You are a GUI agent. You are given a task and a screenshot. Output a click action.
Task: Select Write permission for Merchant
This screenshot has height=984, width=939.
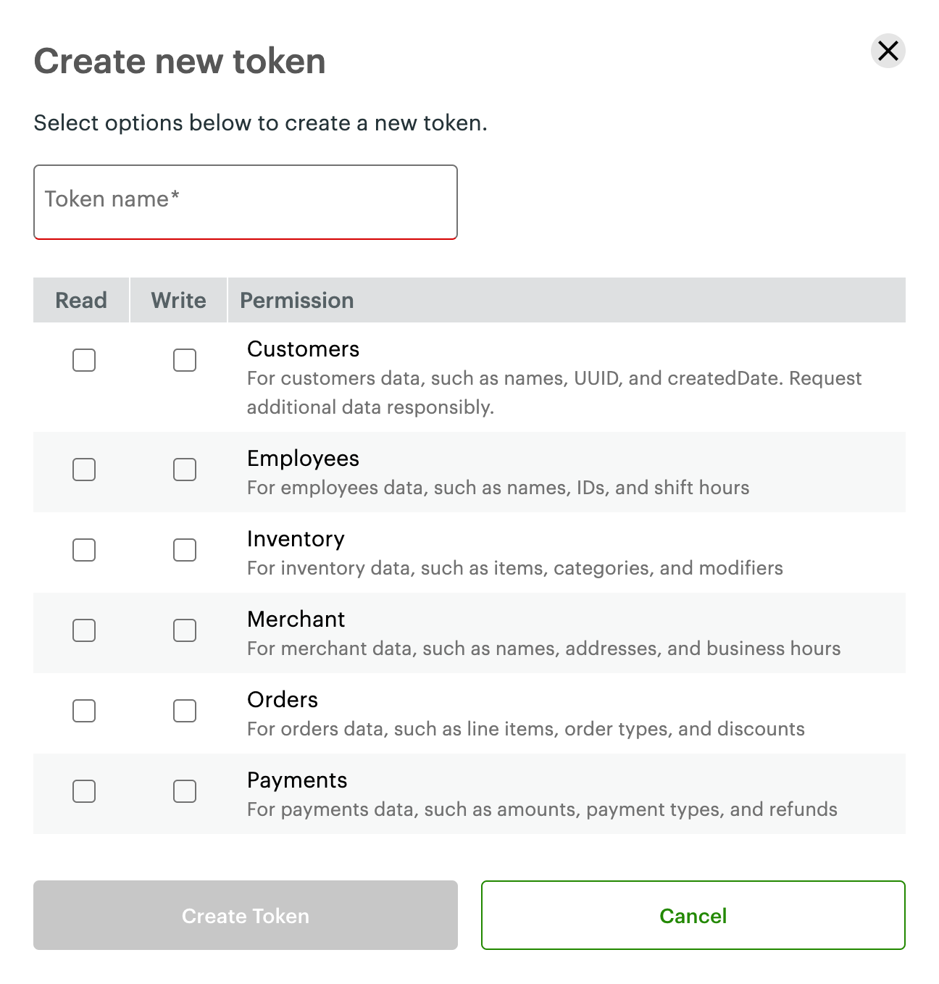(x=185, y=630)
